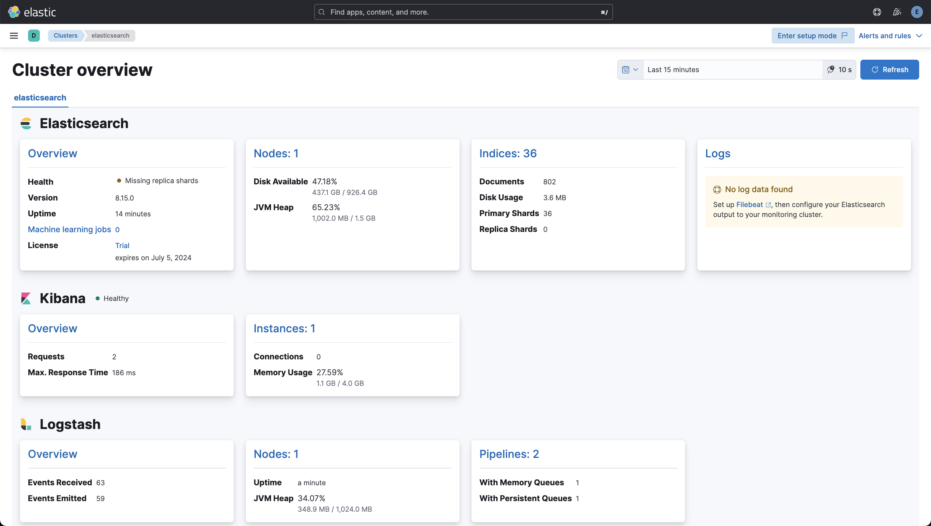
Task: Click Enter setup mode button
Action: pyautogui.click(x=812, y=35)
